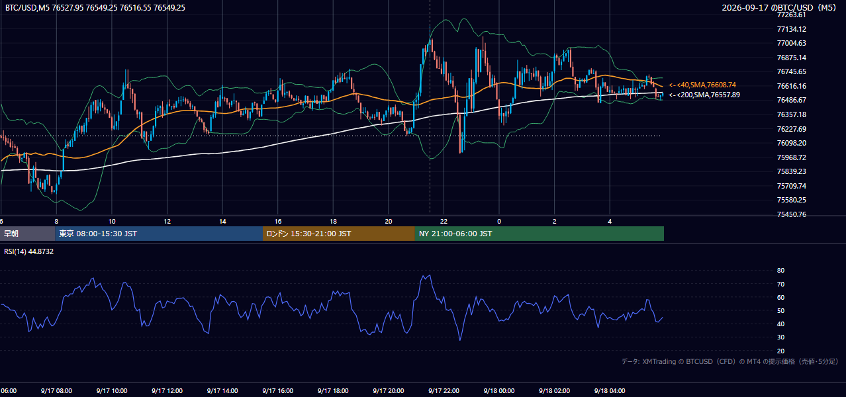Click RSI scale level 20
The width and height of the screenshot is (846, 397).
(780, 351)
